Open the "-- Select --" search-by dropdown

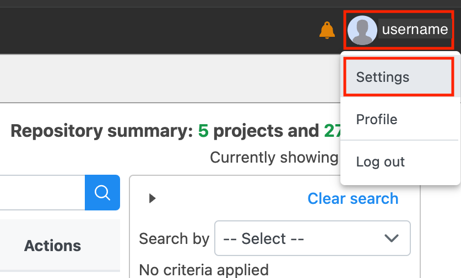312,238
